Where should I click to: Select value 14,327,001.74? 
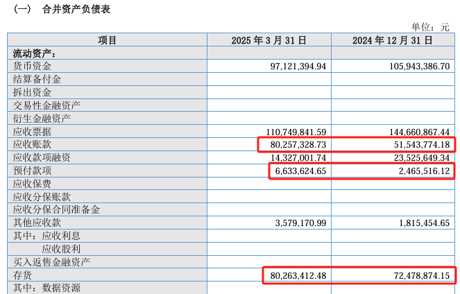coord(298,157)
